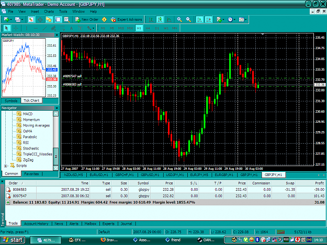Open the Profiles dropdown arrow
This screenshot has height=245, width=327.
22,19
